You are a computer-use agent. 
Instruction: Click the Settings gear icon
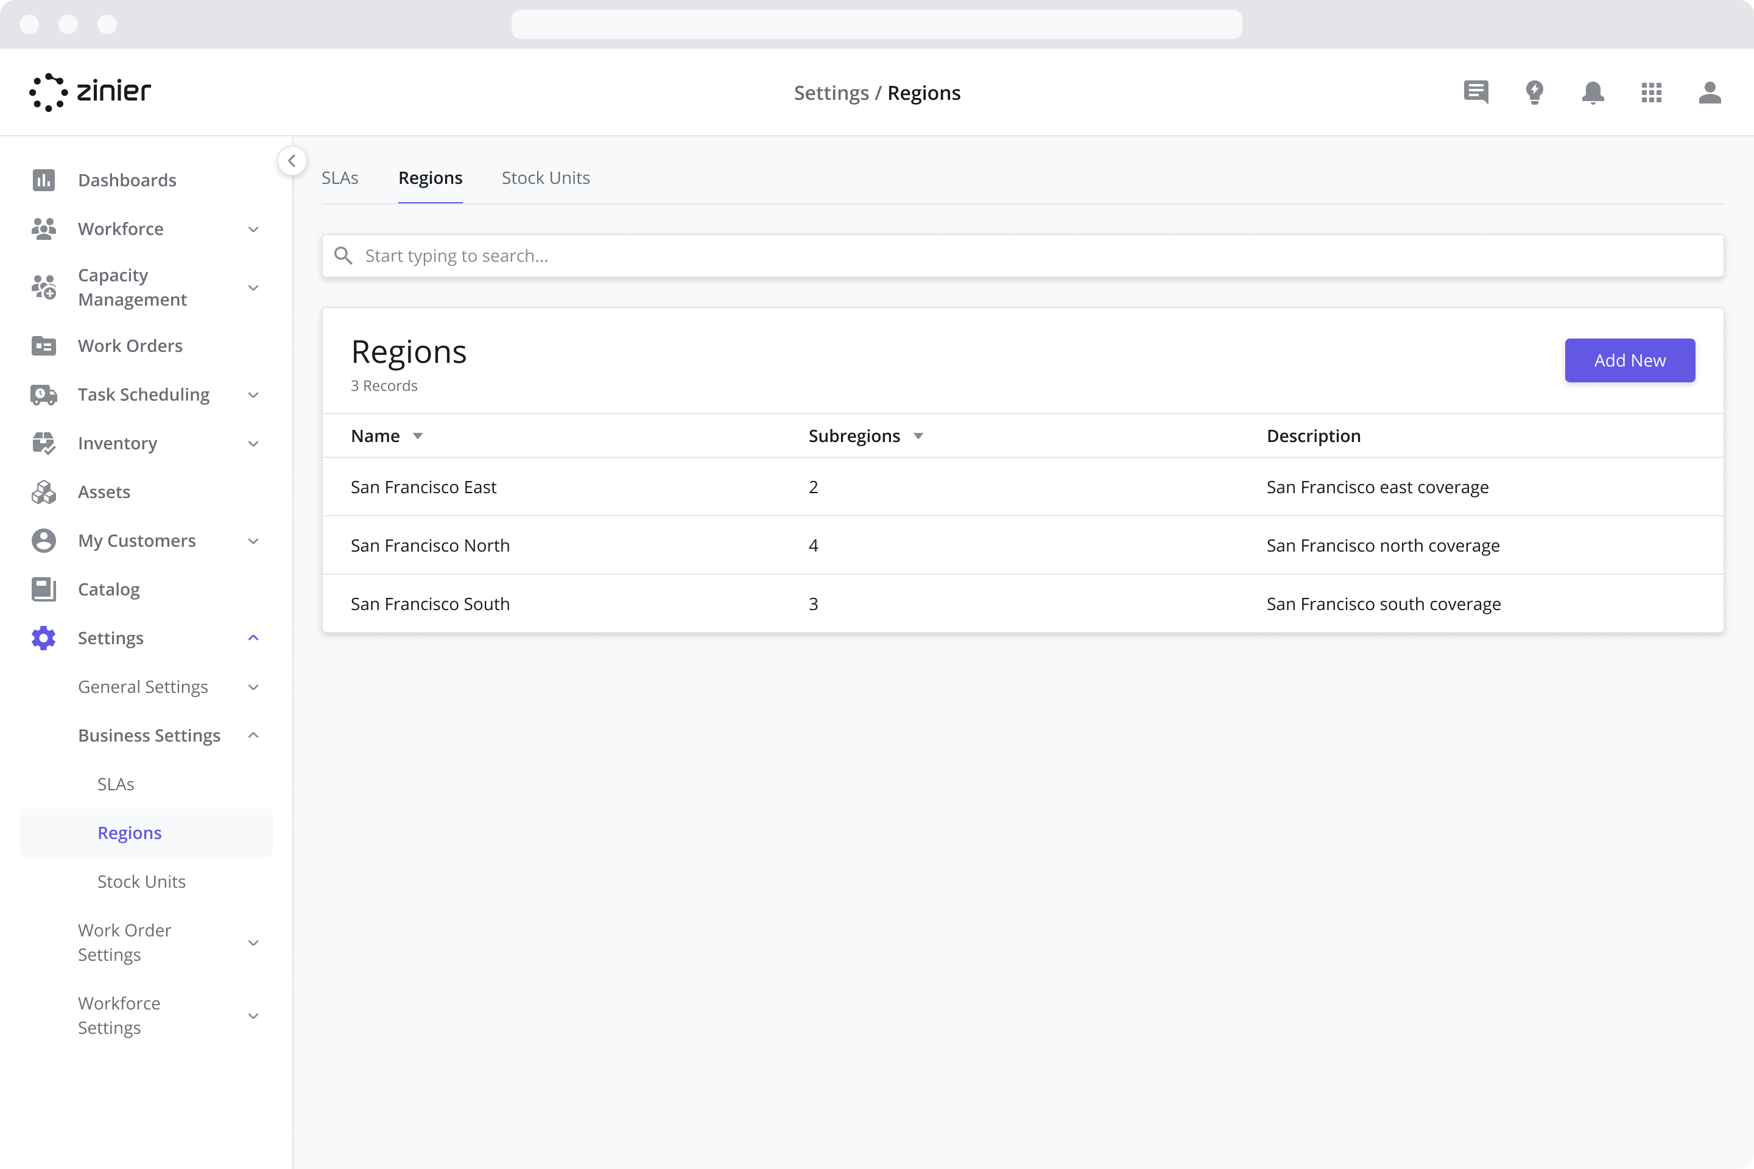(44, 638)
